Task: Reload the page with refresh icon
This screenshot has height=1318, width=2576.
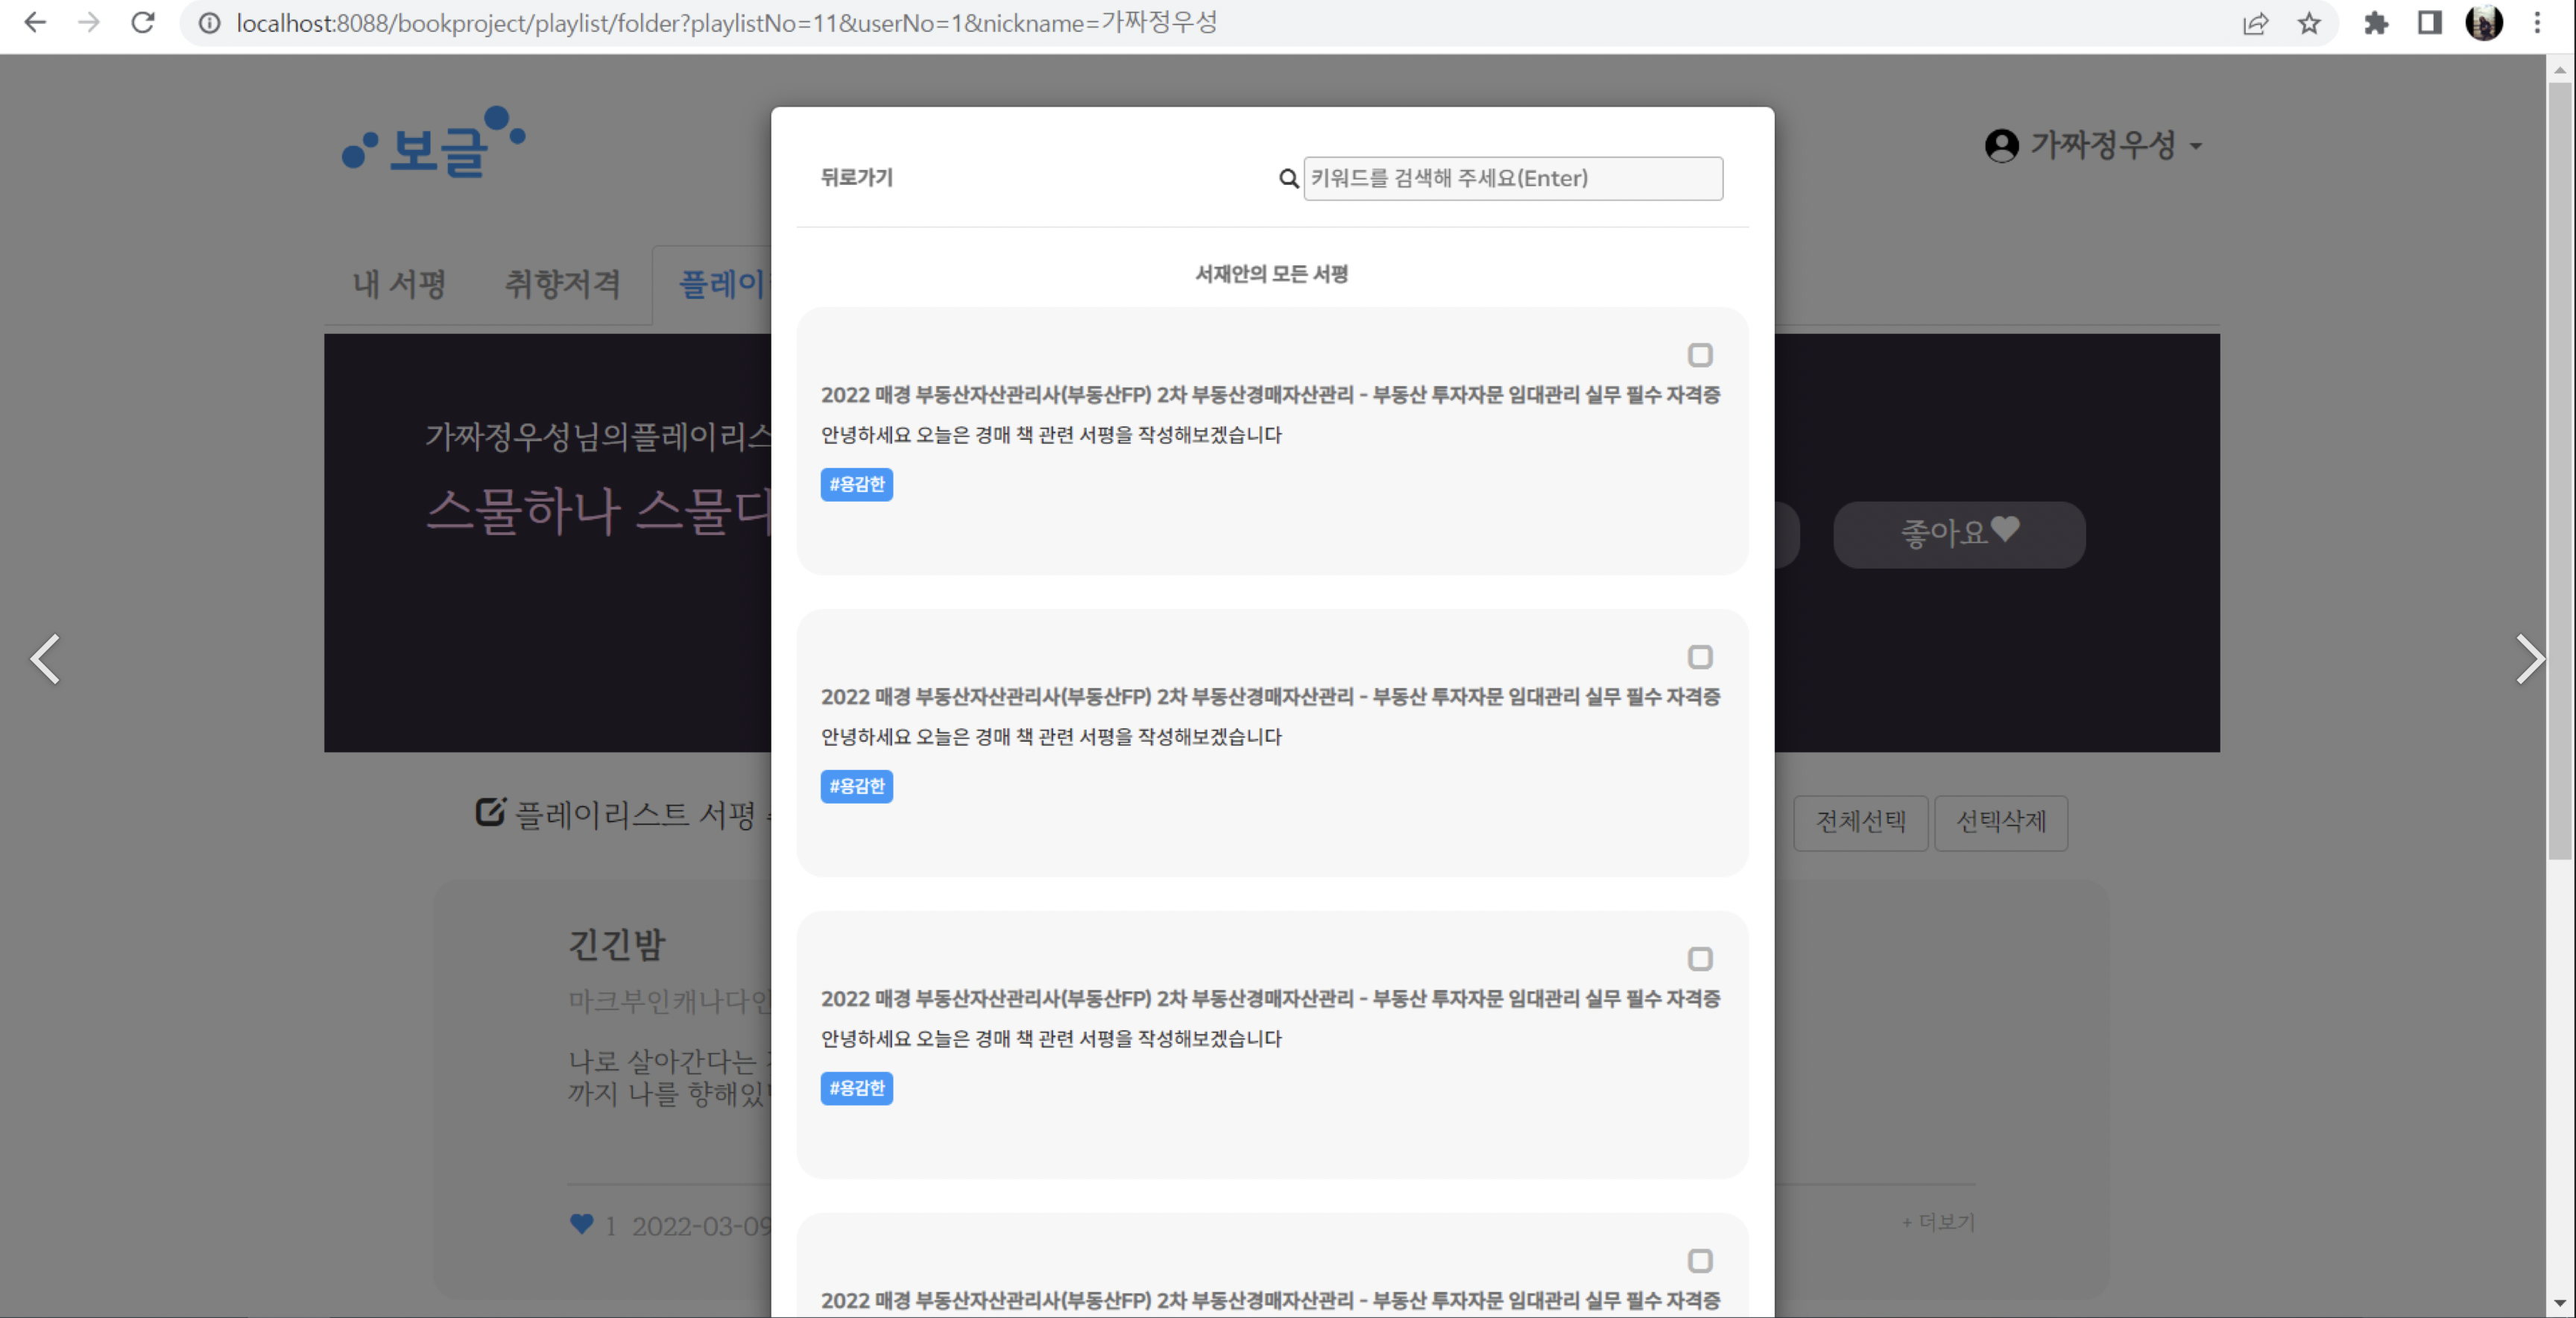Action: point(143,22)
